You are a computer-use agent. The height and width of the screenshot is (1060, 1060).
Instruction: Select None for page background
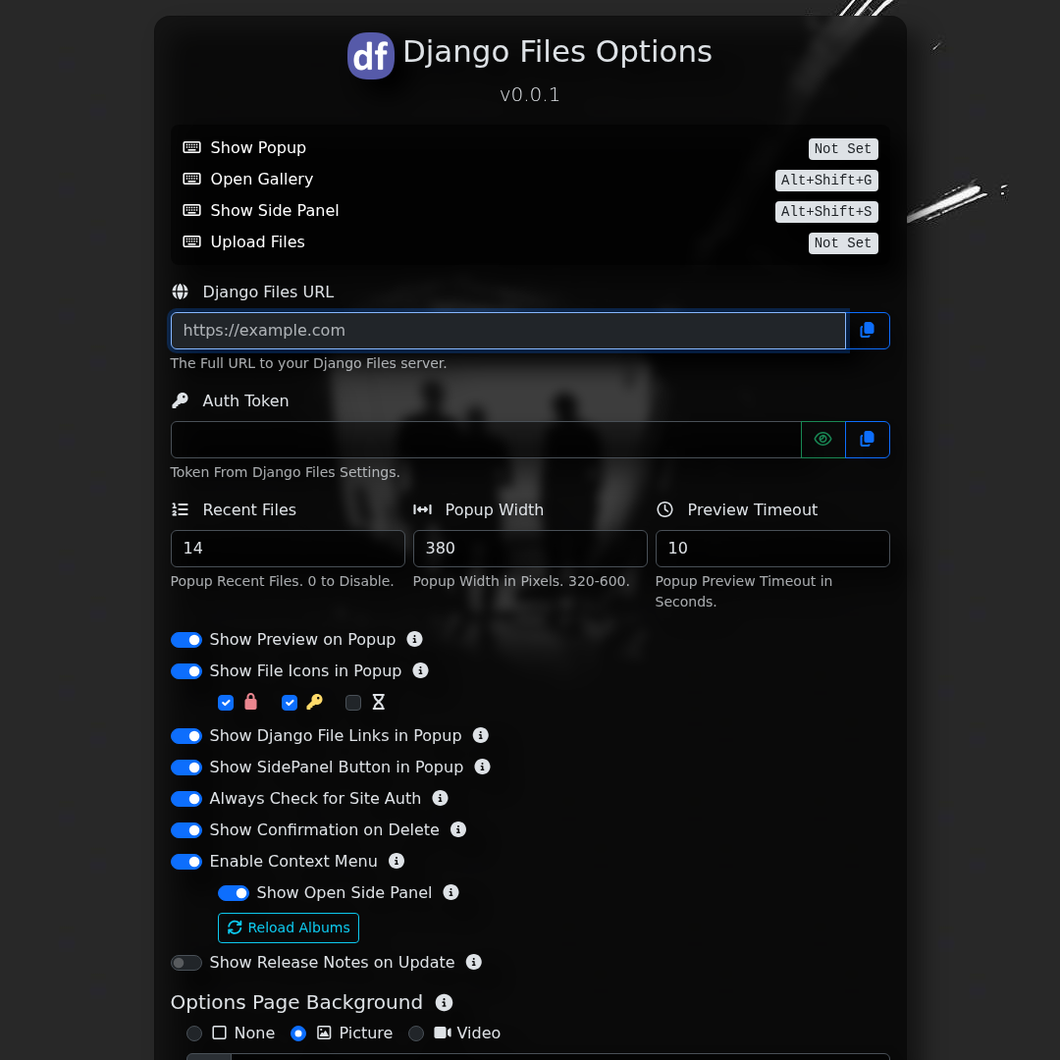(x=194, y=1033)
